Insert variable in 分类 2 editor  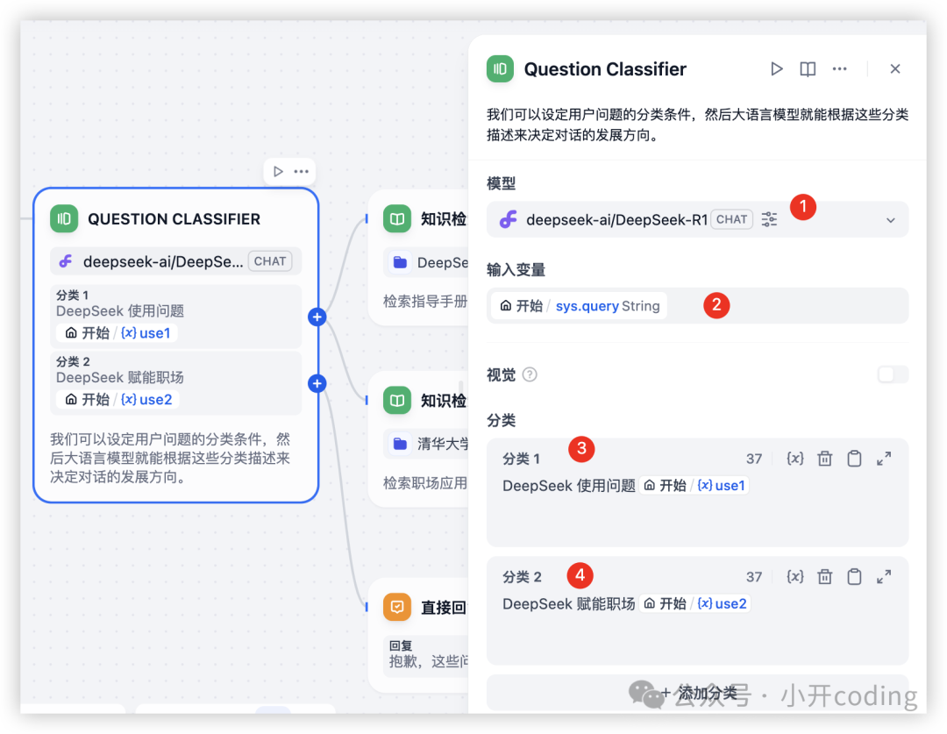[794, 577]
